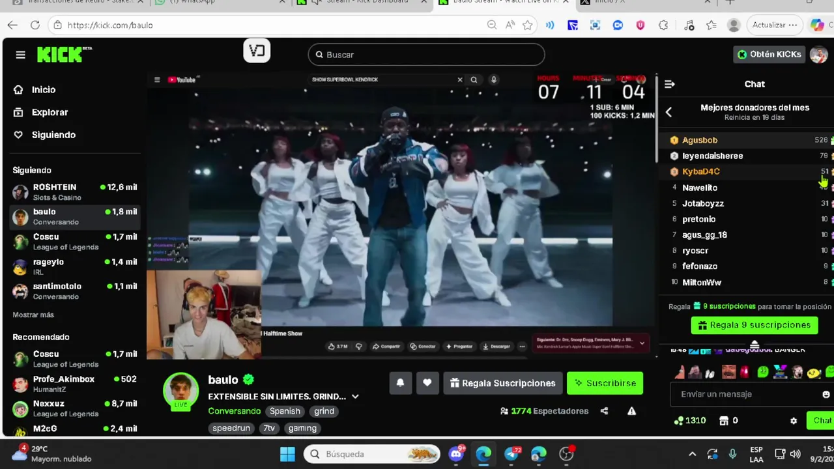Open Nexxuz recommended channel
This screenshot has height=469, width=834.
coord(75,408)
